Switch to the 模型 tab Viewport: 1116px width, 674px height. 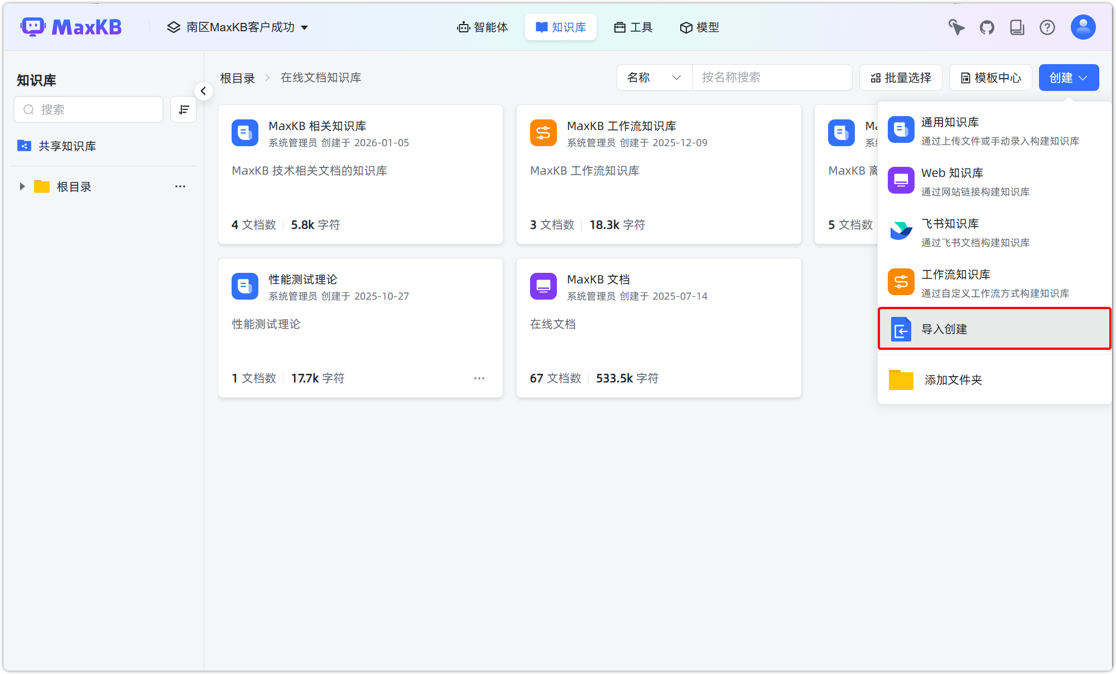[700, 27]
